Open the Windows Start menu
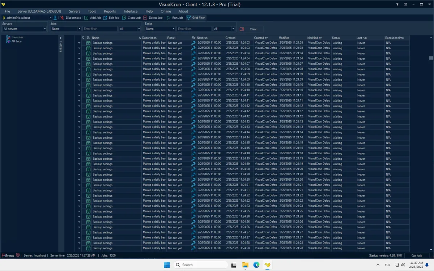 click(167, 265)
